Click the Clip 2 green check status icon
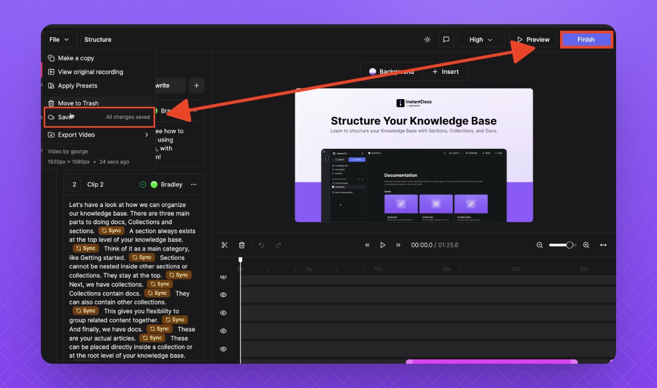Viewport: 657px width, 388px height. (x=143, y=184)
